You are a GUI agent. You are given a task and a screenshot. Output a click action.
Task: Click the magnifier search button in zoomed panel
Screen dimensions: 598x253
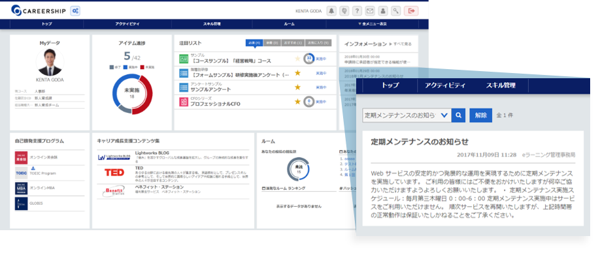pos(458,115)
